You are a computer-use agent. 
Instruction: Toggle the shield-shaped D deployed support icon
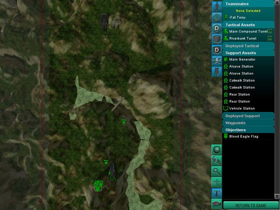tap(217, 50)
